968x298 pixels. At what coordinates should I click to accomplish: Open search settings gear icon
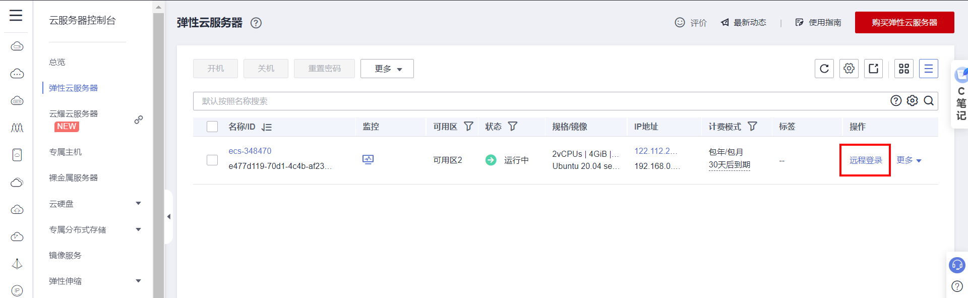912,101
